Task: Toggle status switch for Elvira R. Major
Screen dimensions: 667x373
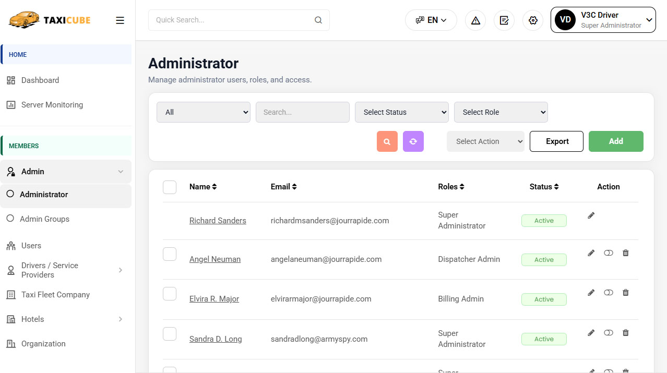Action: (x=609, y=293)
